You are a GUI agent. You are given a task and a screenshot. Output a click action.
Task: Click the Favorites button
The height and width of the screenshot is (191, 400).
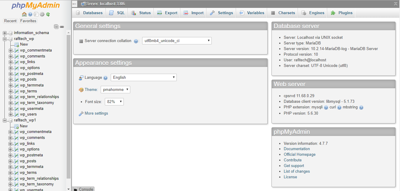point(28,21)
